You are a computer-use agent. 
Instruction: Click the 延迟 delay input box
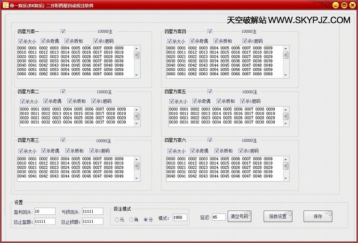point(219,217)
